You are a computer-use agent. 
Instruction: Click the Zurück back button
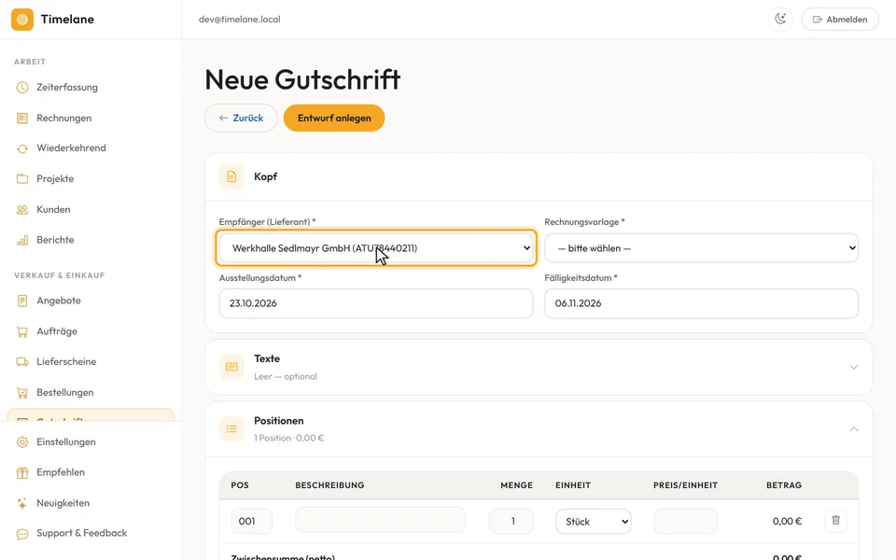click(241, 119)
